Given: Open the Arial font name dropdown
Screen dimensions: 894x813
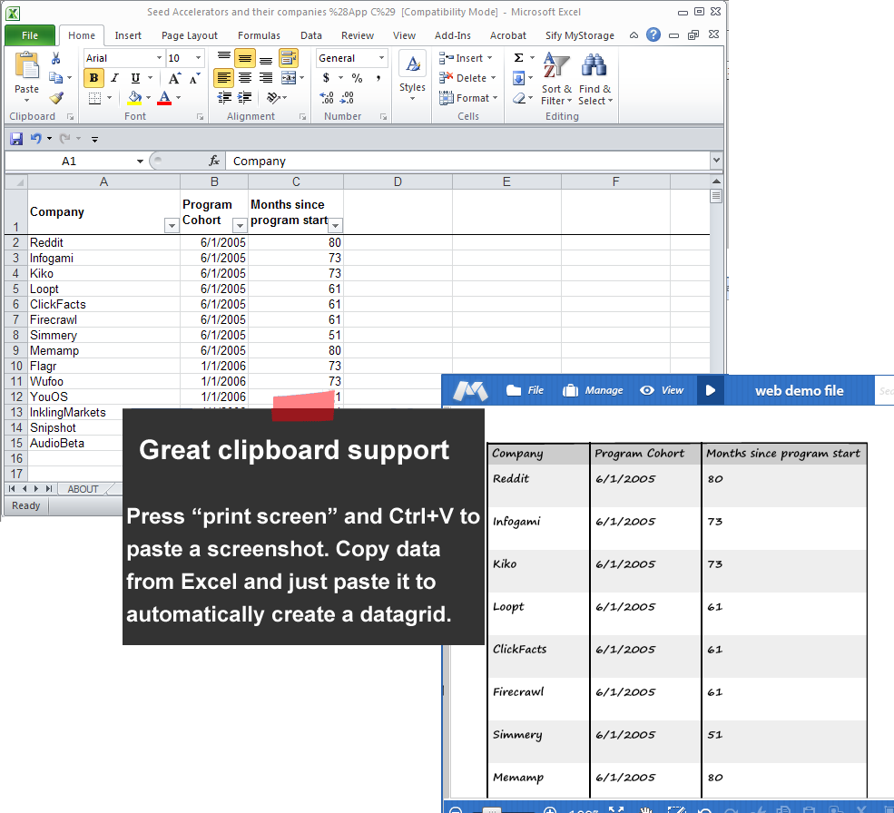Looking at the screenshot, I should (159, 58).
